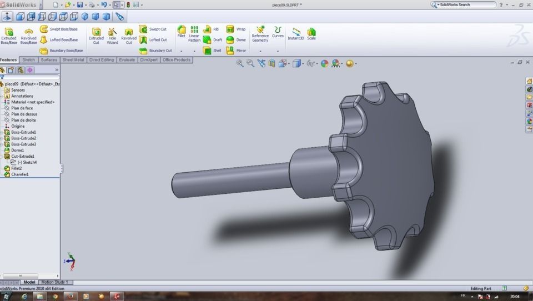Image resolution: width=533 pixels, height=301 pixels.
Task: Pick the Boundary Boss/Base feature
Action: 61,51
